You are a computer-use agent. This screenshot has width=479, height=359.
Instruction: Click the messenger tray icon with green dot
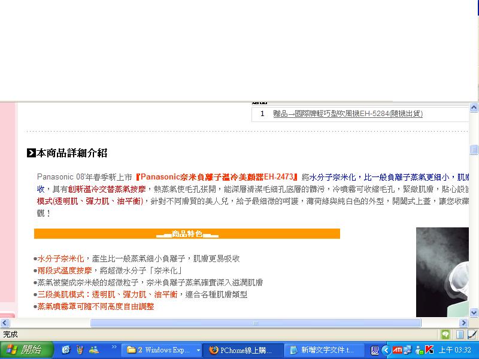coord(419,350)
